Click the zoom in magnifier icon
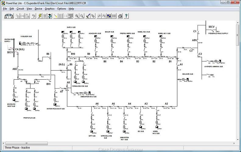Viewport: 241px width, 152px height. pyautogui.click(x=77, y=16)
